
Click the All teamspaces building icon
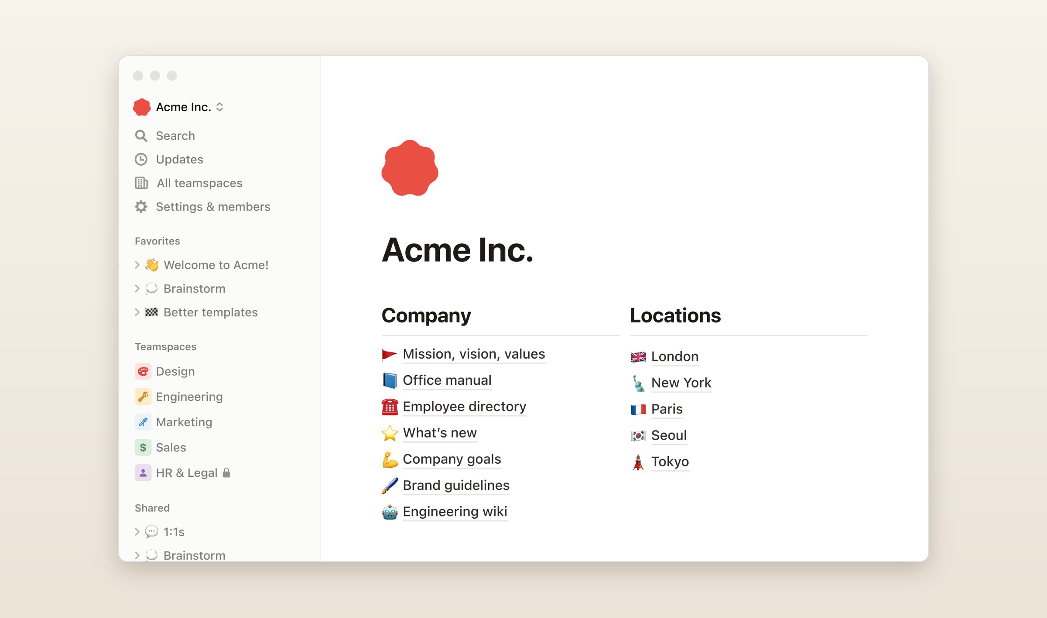coord(141,183)
